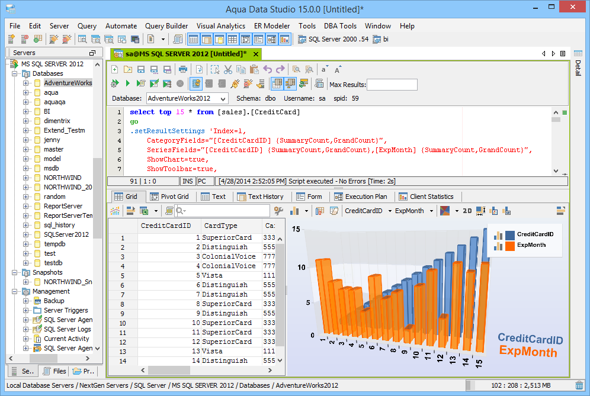
Task: Click the Connect plug icon in query toolbar
Action: 235,83
